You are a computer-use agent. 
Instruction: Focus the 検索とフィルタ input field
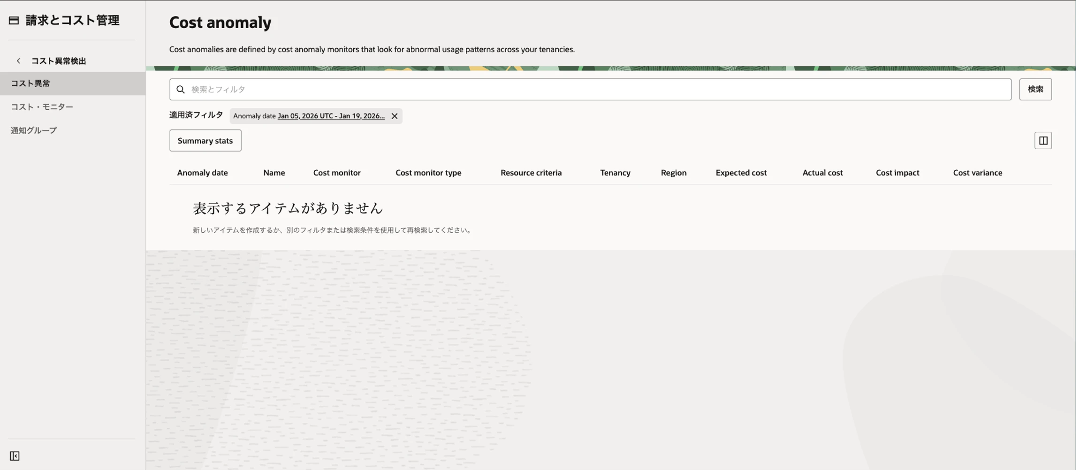[590, 89]
